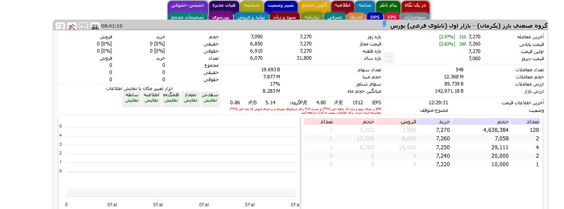Open the bar chart columns icon in the header
Screen dimensions: 564x209
pos(95,26)
